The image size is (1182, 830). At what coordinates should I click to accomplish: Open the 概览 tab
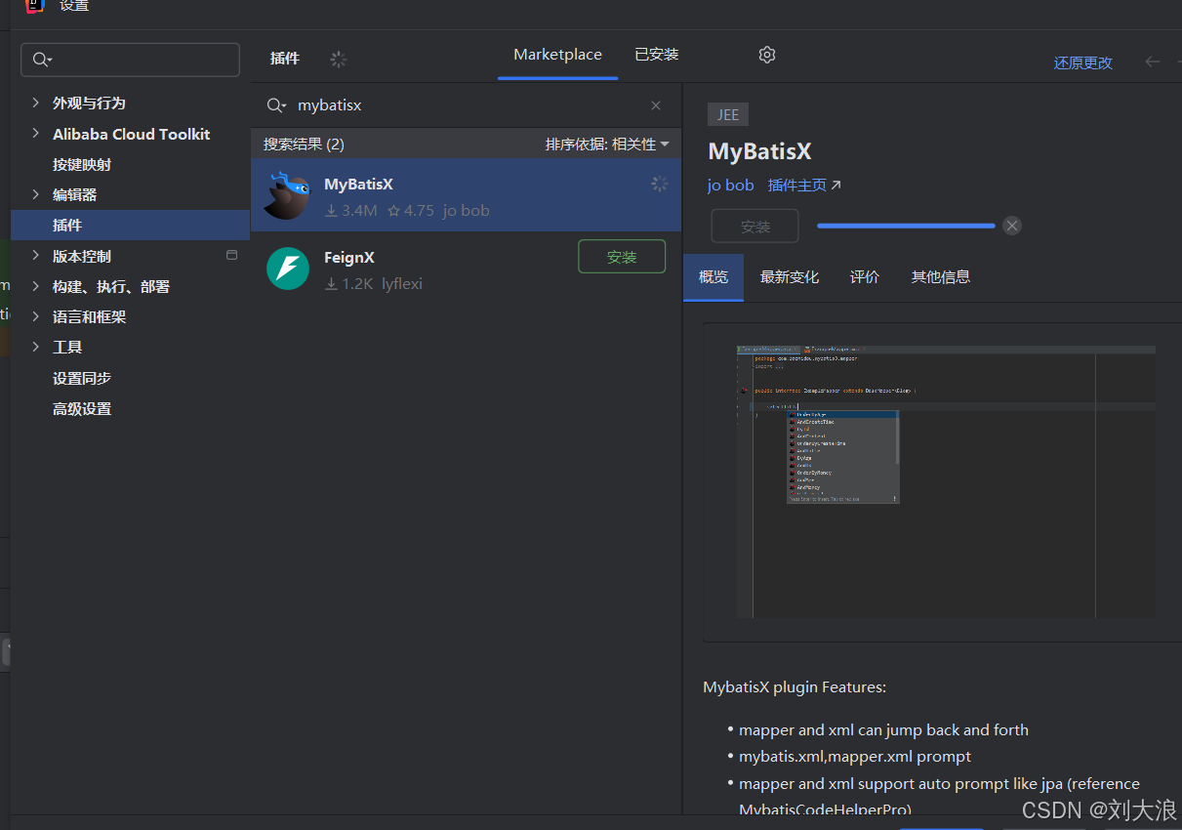click(713, 277)
